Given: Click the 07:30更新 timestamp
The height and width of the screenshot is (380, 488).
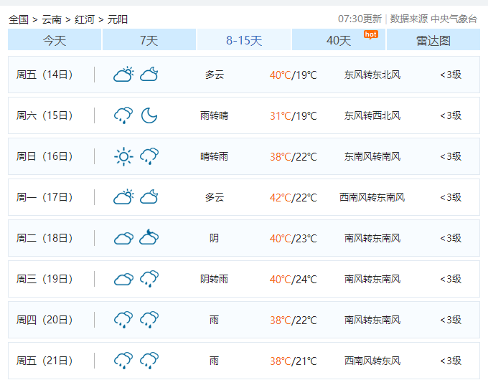Looking at the screenshot, I should point(360,19).
